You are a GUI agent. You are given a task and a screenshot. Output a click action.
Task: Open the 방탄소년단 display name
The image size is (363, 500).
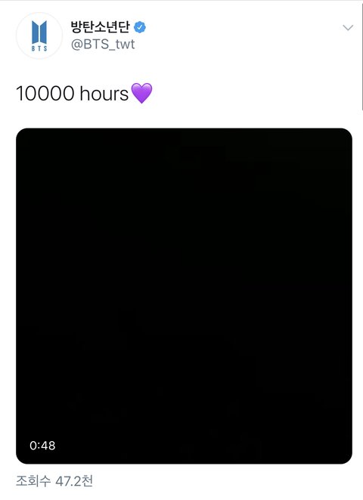(101, 26)
